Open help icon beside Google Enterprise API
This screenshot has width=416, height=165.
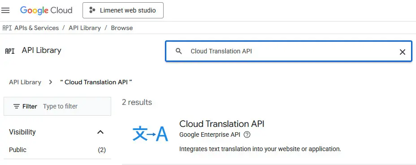point(247,135)
